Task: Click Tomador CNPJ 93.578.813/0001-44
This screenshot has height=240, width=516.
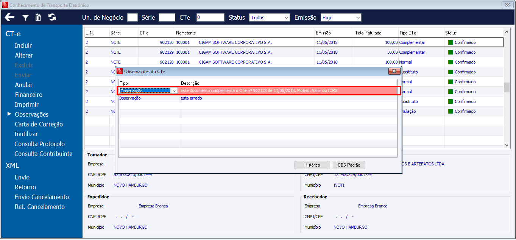Action: (133, 175)
